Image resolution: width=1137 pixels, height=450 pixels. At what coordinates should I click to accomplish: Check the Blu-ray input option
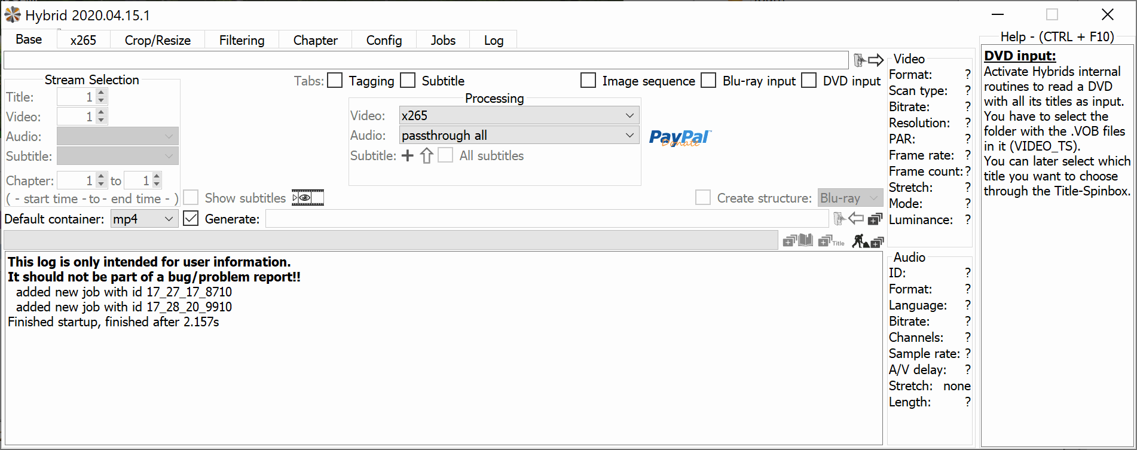(x=708, y=81)
